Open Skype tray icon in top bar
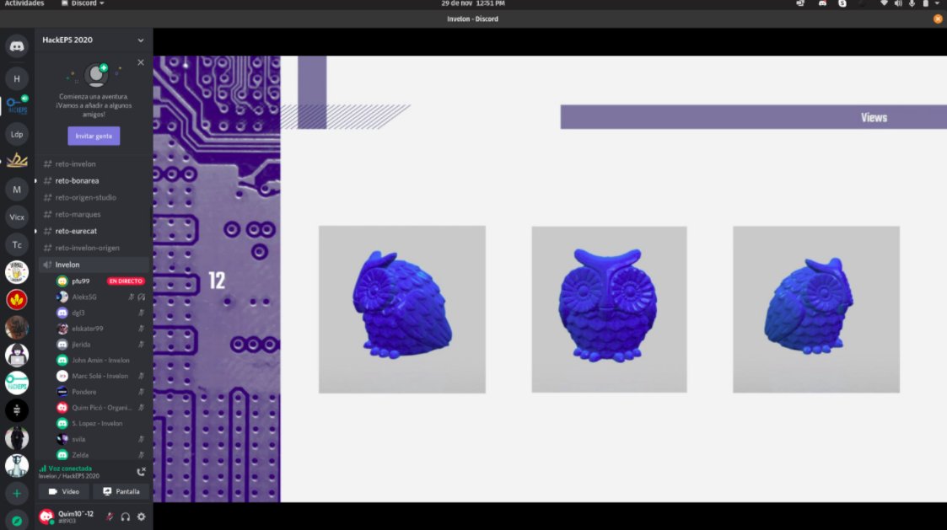 (842, 3)
